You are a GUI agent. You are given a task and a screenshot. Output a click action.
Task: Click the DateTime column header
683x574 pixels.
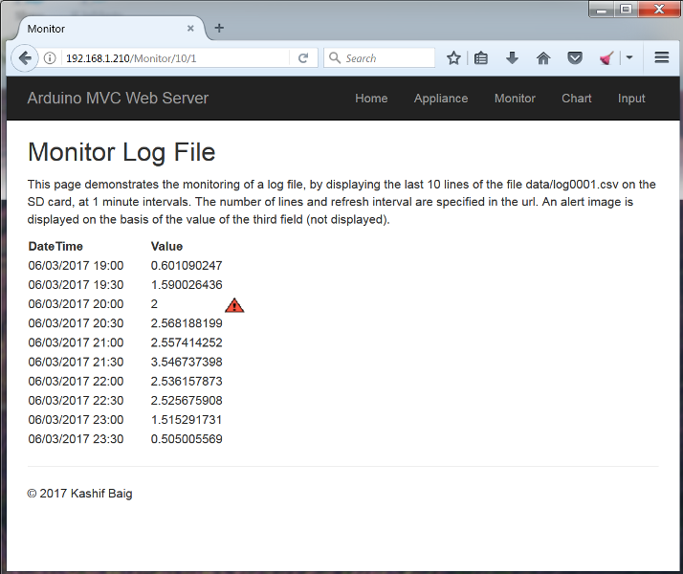tap(55, 247)
